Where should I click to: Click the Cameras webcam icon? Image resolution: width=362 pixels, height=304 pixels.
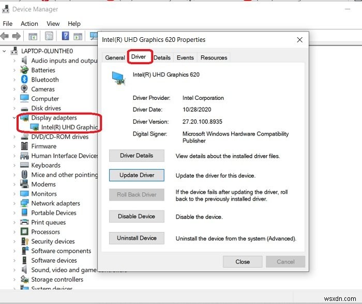[x=24, y=89]
